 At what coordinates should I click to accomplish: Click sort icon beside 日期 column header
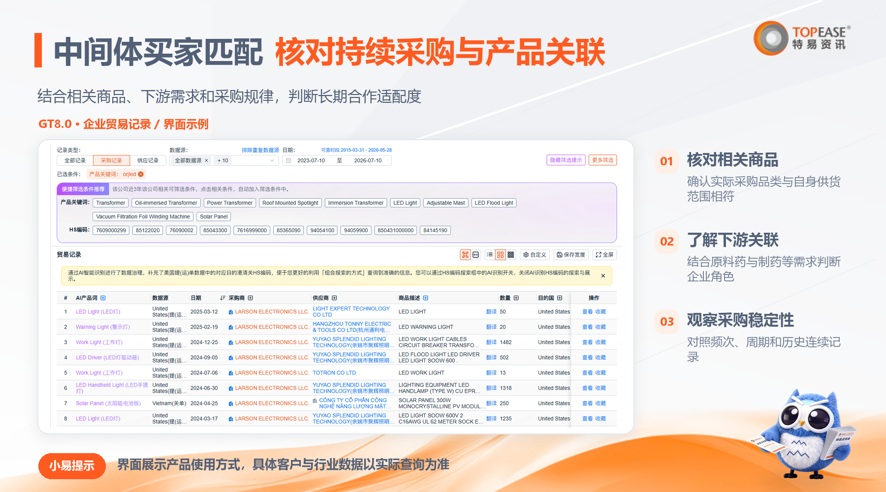click(x=222, y=298)
